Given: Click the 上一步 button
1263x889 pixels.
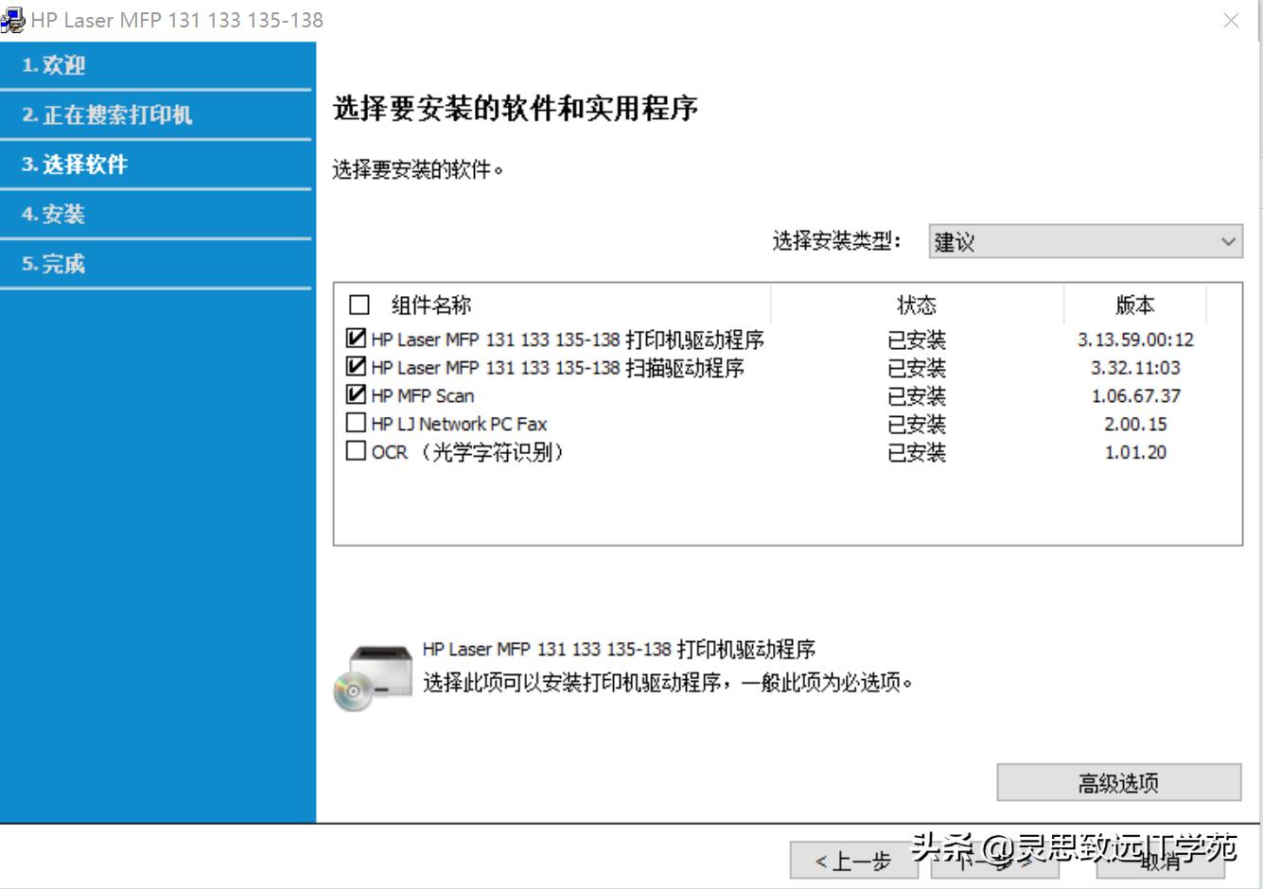Looking at the screenshot, I should [851, 860].
